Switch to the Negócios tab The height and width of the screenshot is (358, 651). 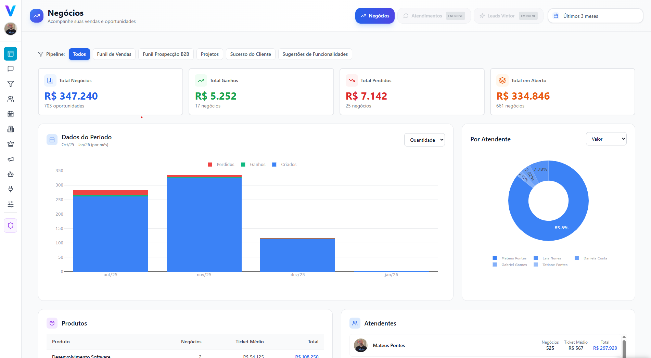tap(374, 16)
